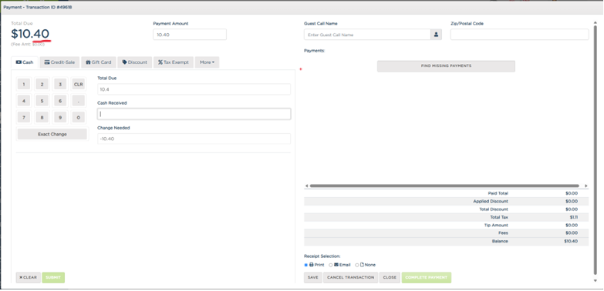Tap keypad digit 1
The height and width of the screenshot is (291, 604).
point(24,85)
